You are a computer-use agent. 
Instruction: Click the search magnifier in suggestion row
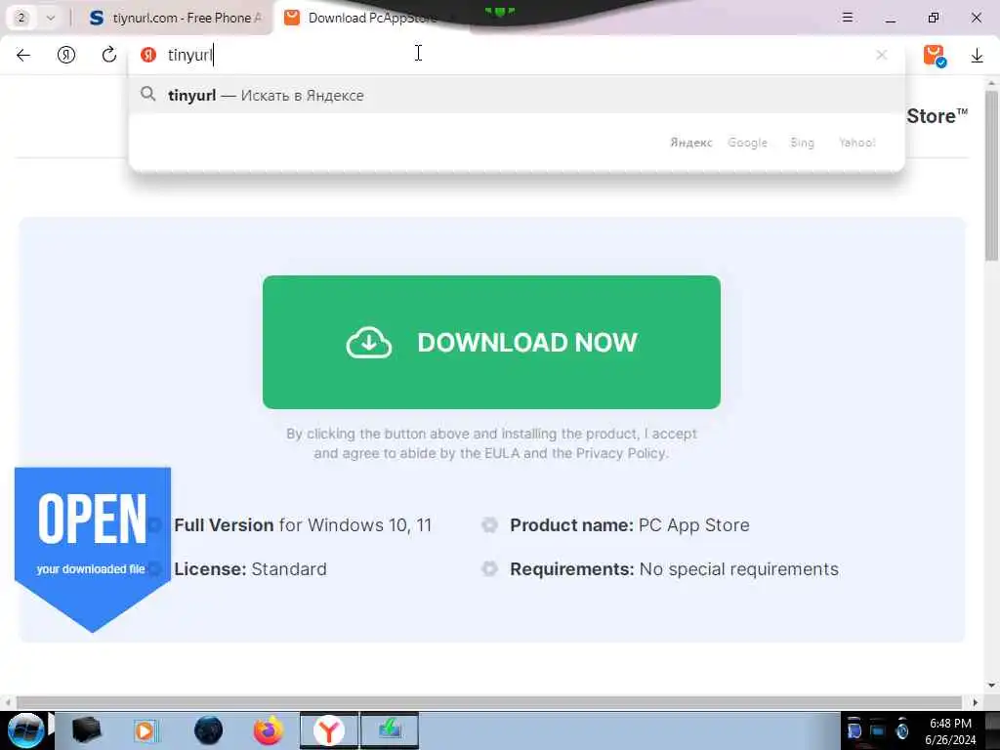[148, 95]
